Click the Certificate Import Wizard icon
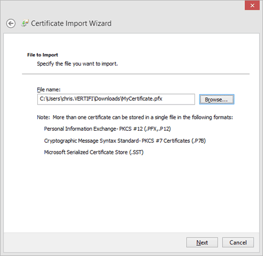The width and height of the screenshot is (263, 256). pos(25,23)
